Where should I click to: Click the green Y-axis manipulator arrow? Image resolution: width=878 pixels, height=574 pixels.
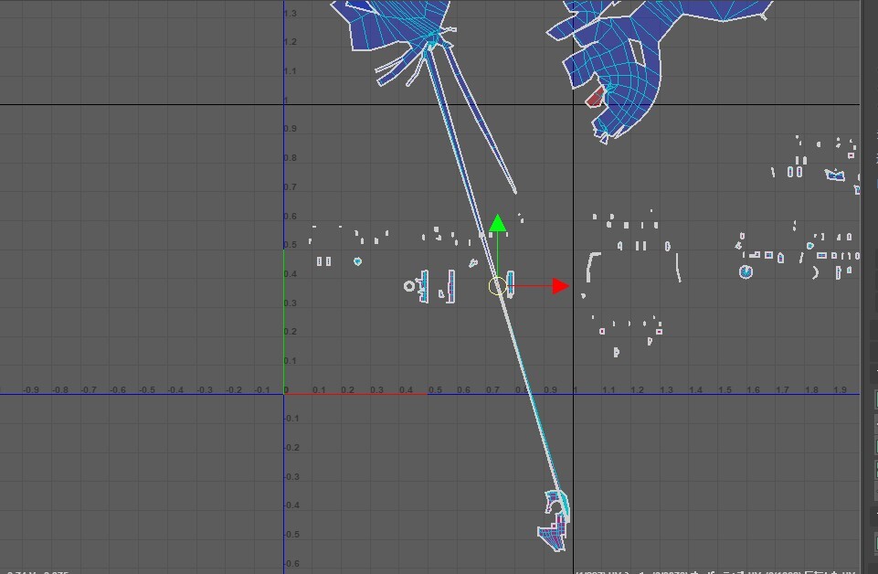coord(497,223)
